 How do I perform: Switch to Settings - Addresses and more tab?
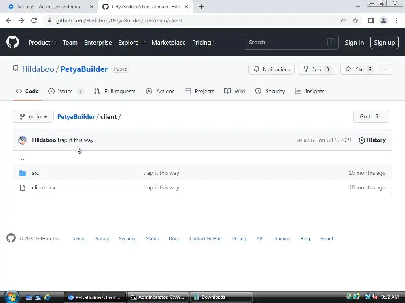coord(49,7)
